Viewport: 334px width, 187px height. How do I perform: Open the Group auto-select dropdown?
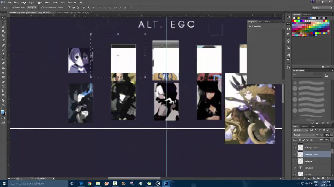click(x=32, y=8)
